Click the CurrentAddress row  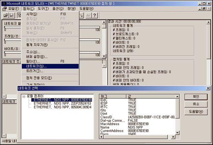click(138, 131)
